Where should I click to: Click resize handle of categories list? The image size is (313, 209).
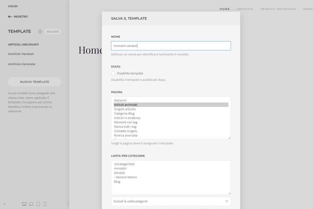pyautogui.click(x=230, y=193)
